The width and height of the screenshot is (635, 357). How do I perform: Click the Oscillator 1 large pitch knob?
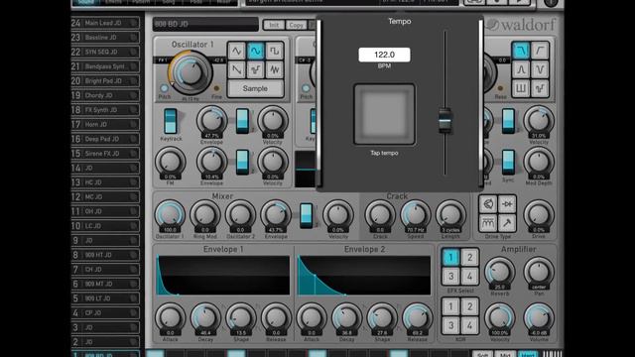[190, 72]
